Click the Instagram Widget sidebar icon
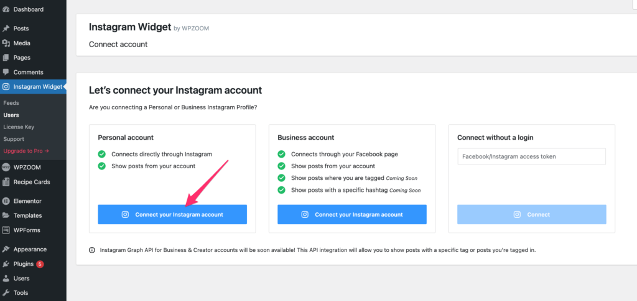637x301 pixels. pos(6,87)
